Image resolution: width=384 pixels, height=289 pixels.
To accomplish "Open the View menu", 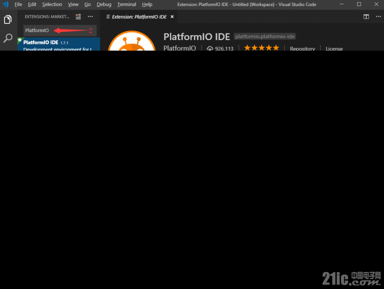I will [x=73, y=4].
